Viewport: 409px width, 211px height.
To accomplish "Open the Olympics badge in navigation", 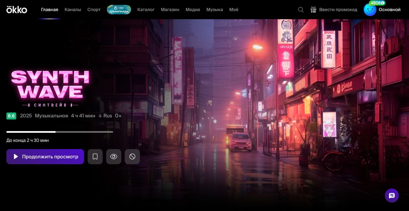I will (x=119, y=10).
